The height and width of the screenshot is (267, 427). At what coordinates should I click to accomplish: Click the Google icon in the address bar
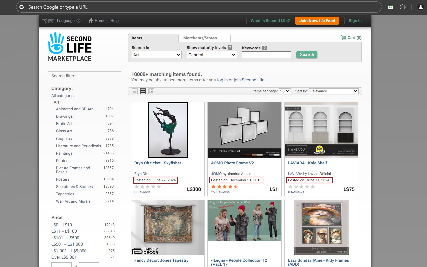pyautogui.click(x=22, y=7)
